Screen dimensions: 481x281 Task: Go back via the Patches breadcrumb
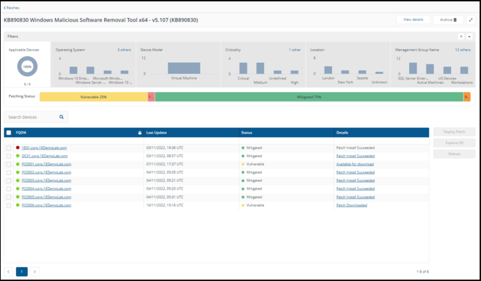(12, 7)
